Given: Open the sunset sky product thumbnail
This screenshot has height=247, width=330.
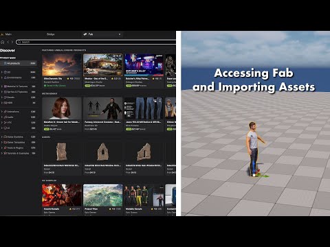Looking at the screenshot, I should [x=62, y=65].
